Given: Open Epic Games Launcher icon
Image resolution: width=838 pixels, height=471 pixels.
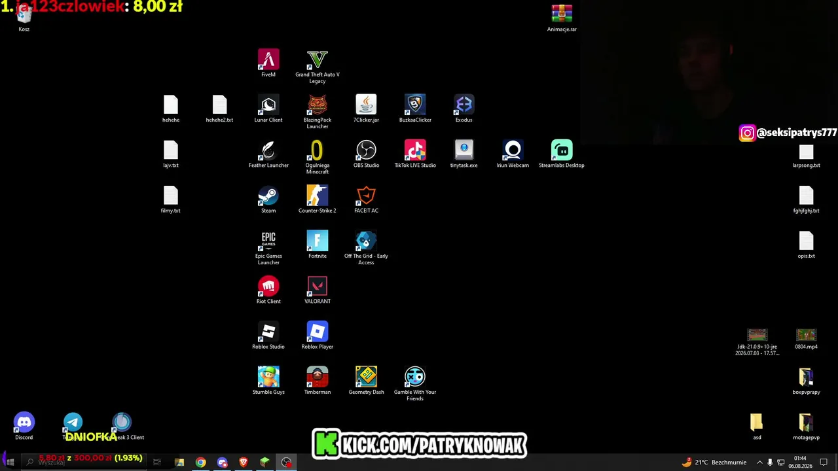Looking at the screenshot, I should tap(268, 248).
